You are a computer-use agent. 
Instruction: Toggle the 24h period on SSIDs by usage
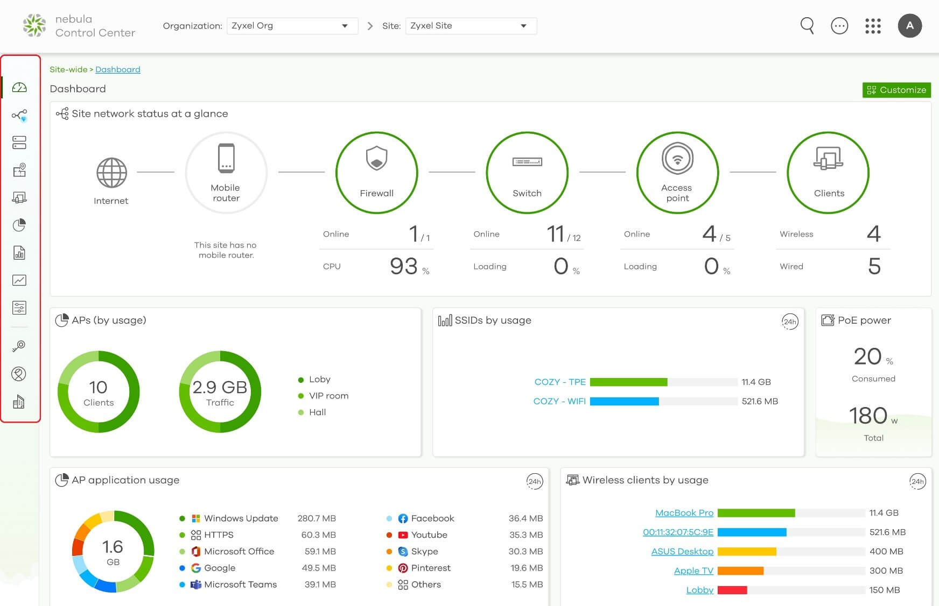point(789,322)
